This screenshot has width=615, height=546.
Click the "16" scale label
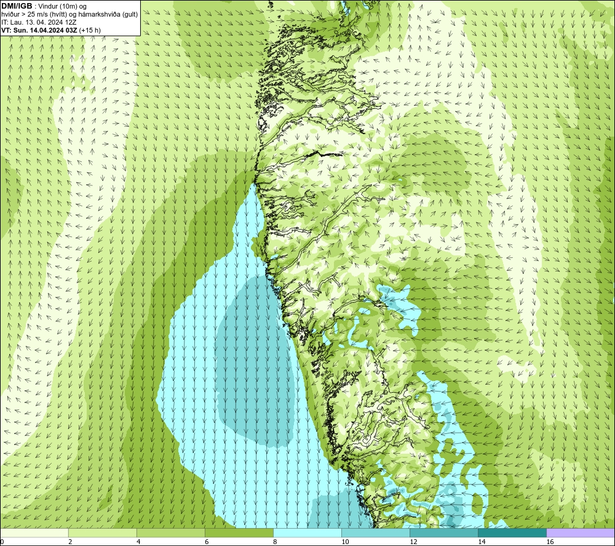(x=550, y=542)
